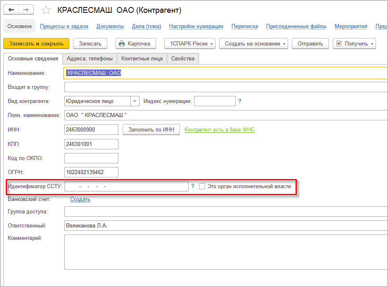Image resolution: width=388 pixels, height=287 pixels.
Task: Open Настройки нумерации
Action: point(196,26)
